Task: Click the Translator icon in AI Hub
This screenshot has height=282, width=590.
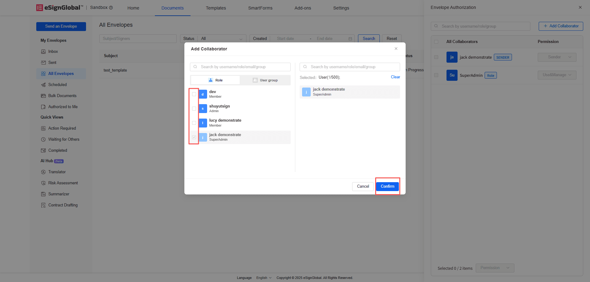Action: click(x=43, y=172)
